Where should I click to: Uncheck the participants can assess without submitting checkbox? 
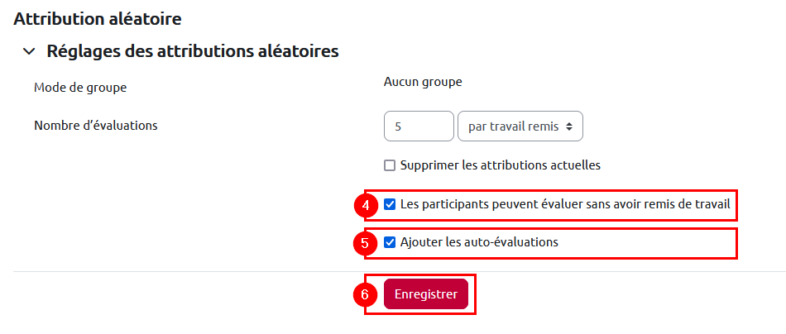pyautogui.click(x=390, y=203)
